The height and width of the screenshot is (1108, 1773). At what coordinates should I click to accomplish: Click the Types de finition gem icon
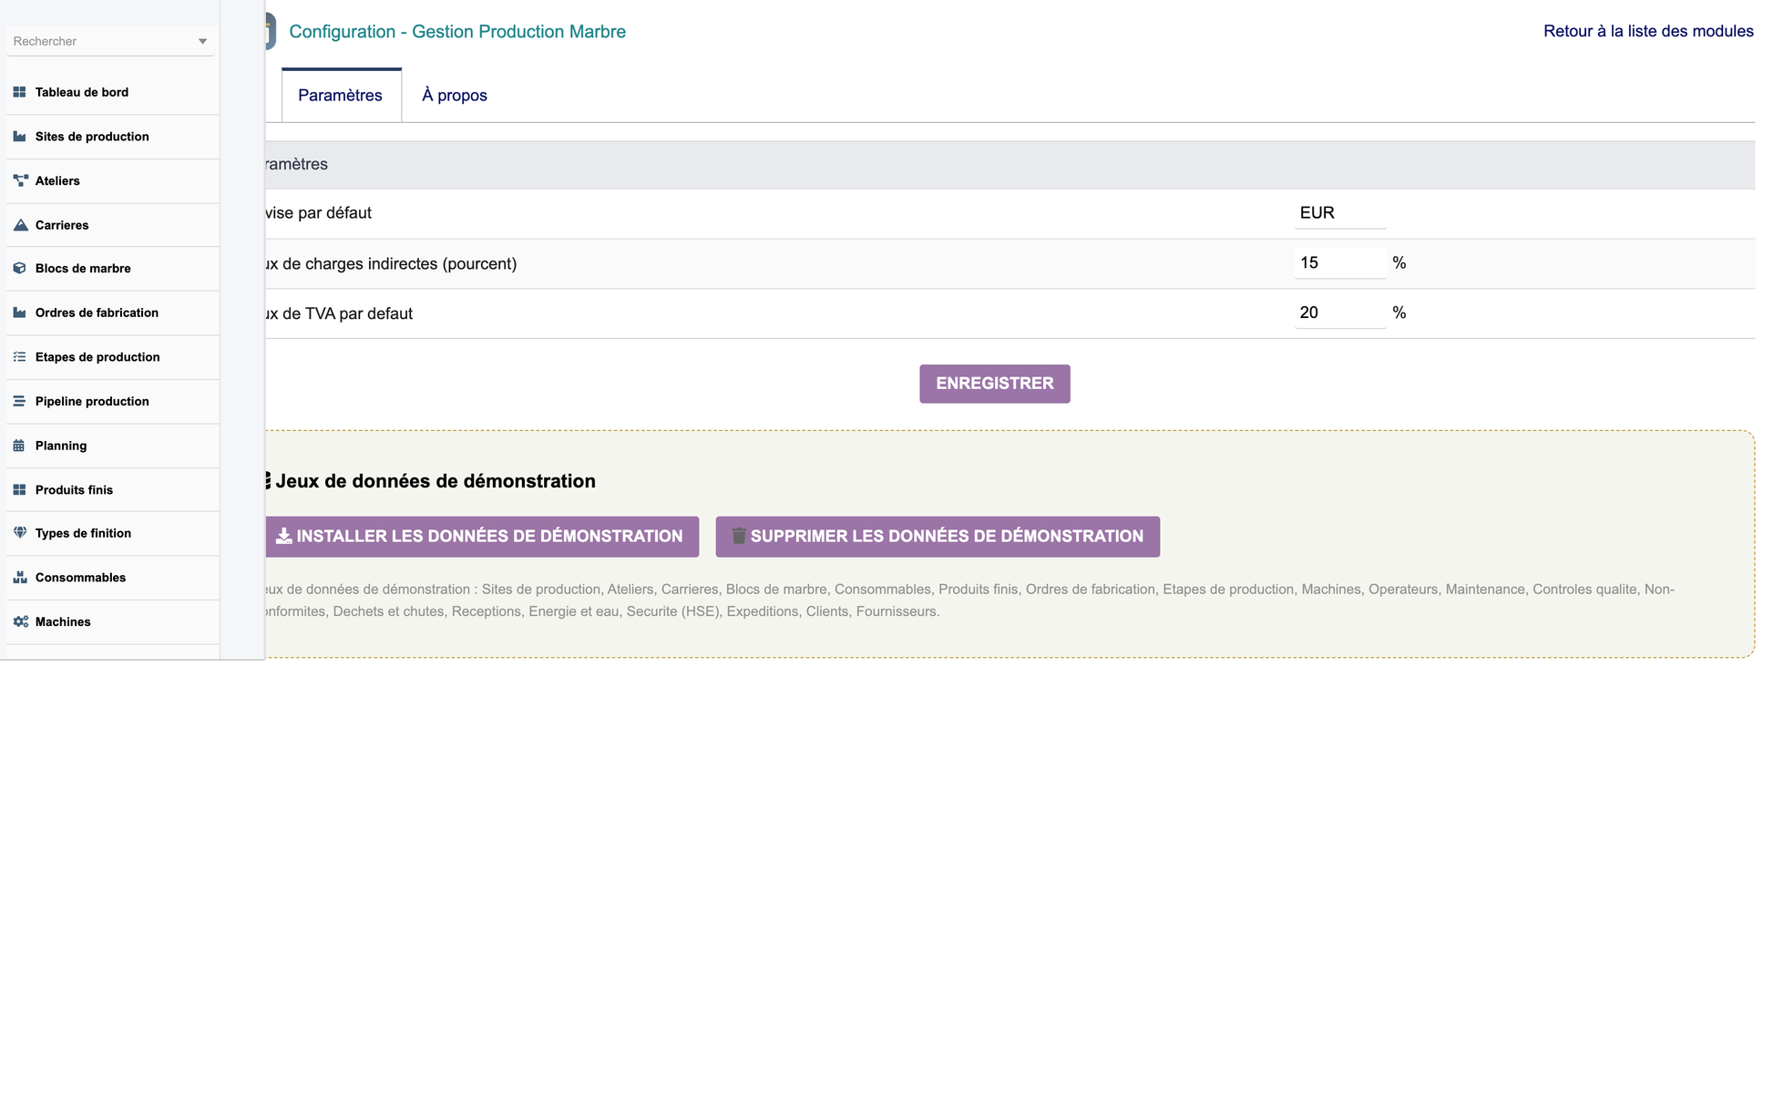pyautogui.click(x=20, y=533)
